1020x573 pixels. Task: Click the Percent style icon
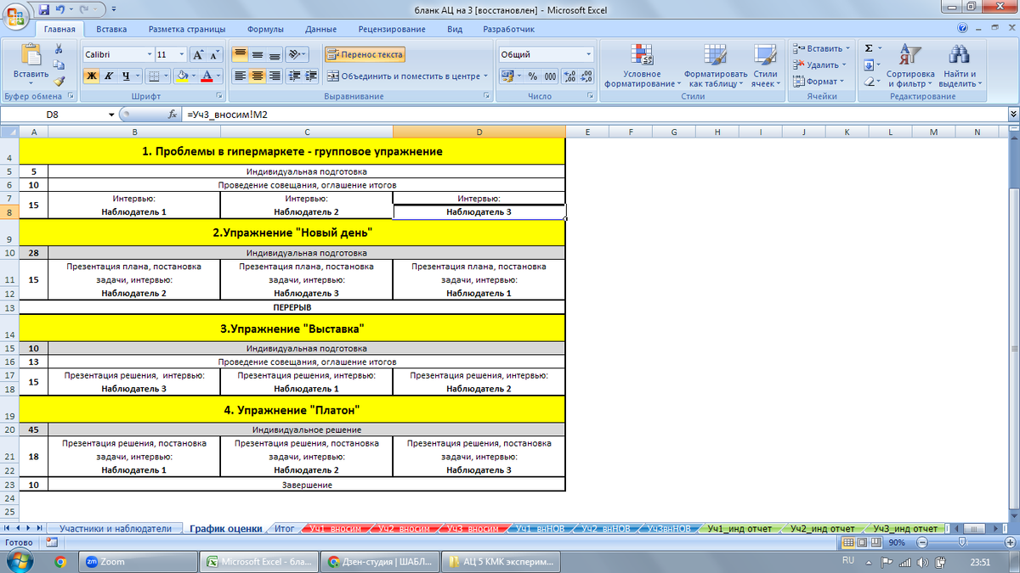(x=532, y=76)
